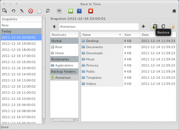Click the Remove Snapshot red circle icon
Viewport: 179px width, 130px height.
(x=31, y=11)
